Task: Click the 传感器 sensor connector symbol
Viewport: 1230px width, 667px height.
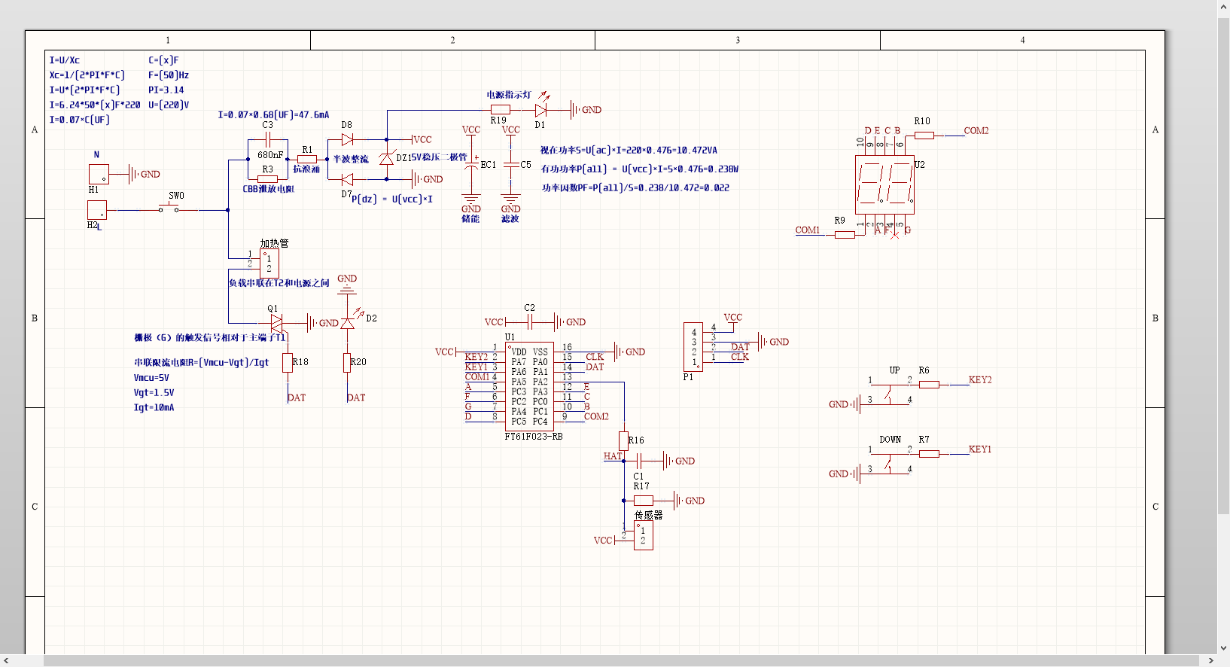Action: [x=643, y=535]
